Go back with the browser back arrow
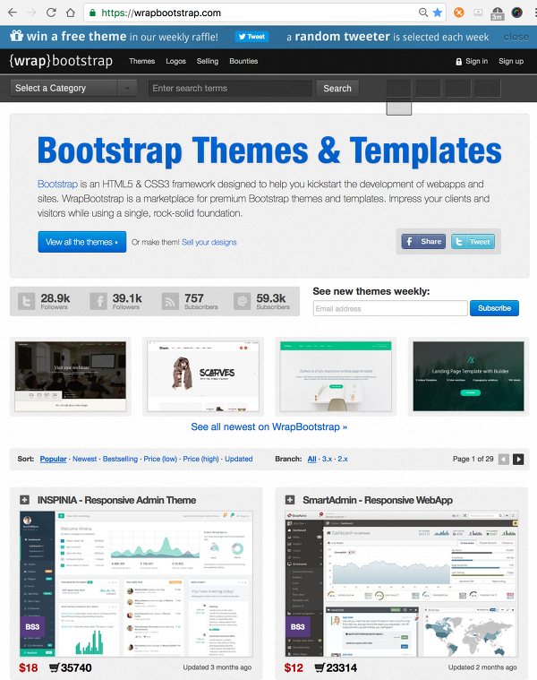 pos(13,13)
